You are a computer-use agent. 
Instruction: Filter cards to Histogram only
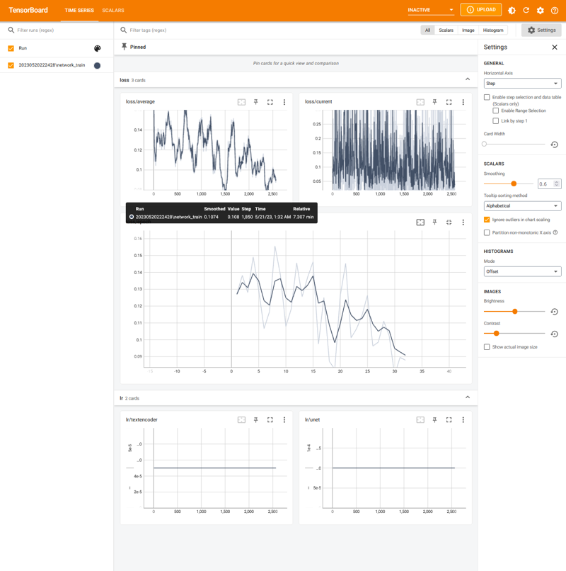(x=493, y=30)
